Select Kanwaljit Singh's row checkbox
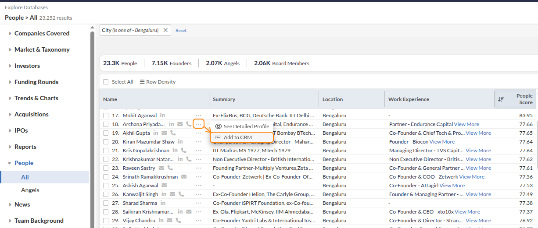Image resolution: width=538 pixels, height=228 pixels. (106, 194)
